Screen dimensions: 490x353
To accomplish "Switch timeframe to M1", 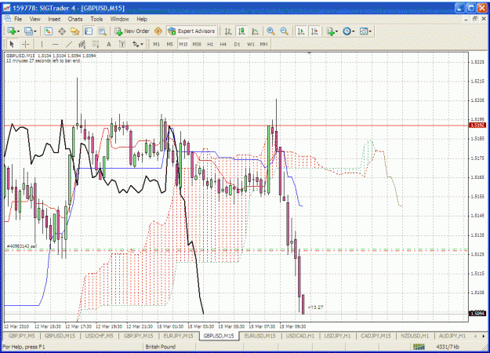I will pos(156,45).
